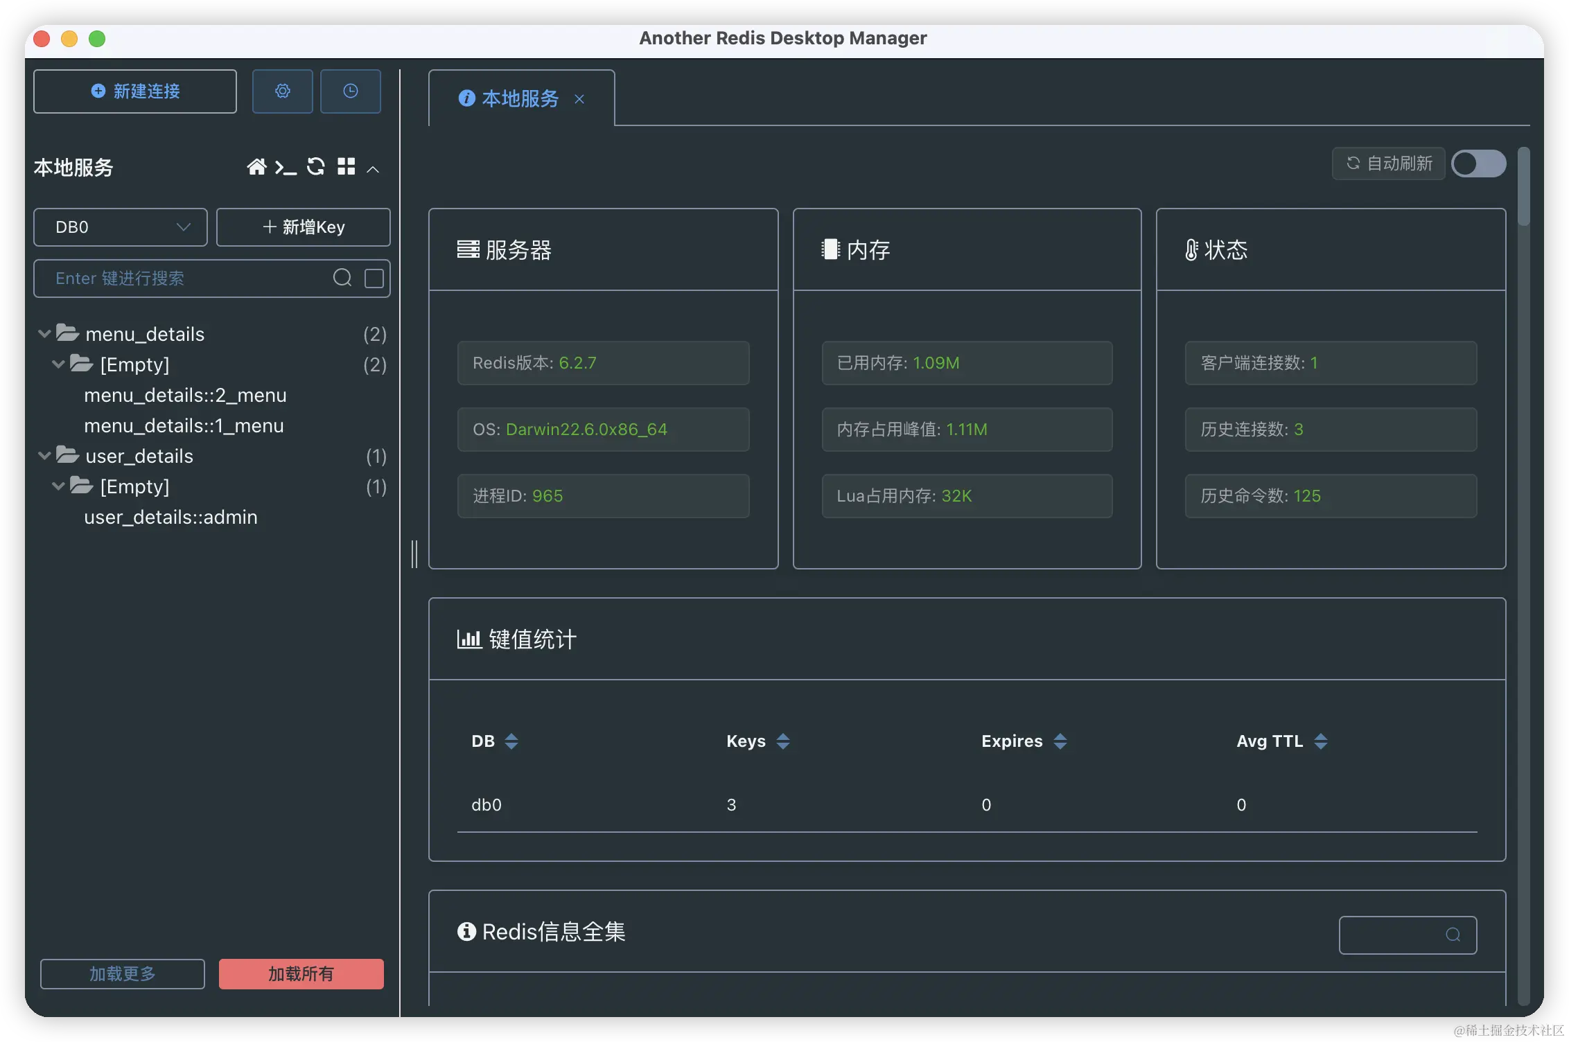Go to connection home status icon
Image resolution: width=1569 pixels, height=1042 pixels.
tap(256, 167)
